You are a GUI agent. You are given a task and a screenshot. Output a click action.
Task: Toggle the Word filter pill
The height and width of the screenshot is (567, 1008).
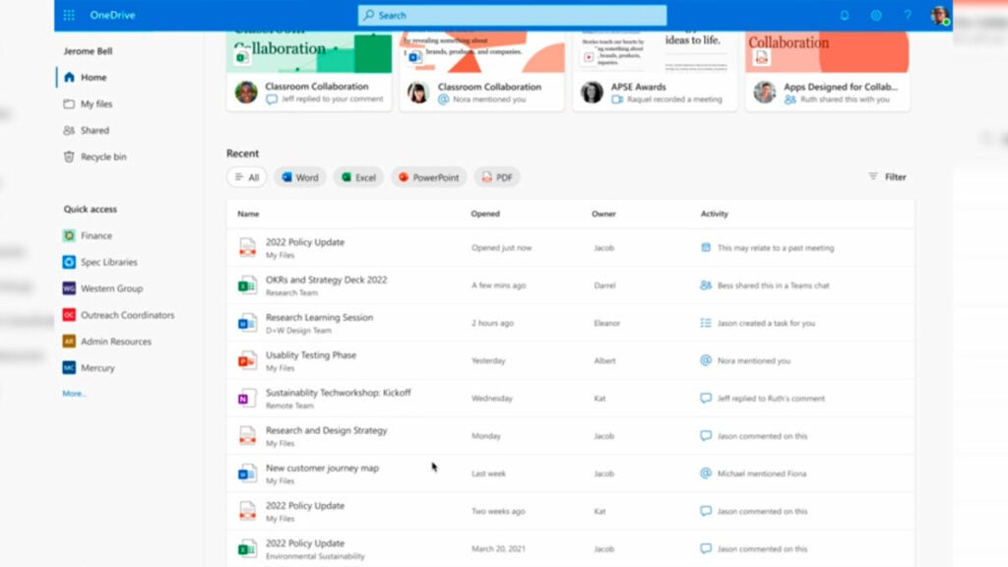tap(299, 177)
